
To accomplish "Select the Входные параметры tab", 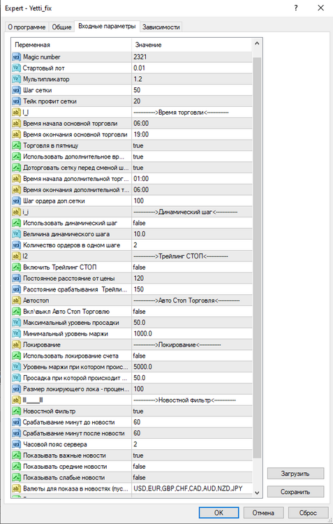I will pyautogui.click(x=107, y=27).
